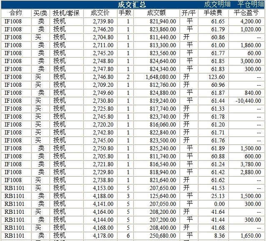Click the 手数 column header
The image size is (266, 241).
point(125,13)
